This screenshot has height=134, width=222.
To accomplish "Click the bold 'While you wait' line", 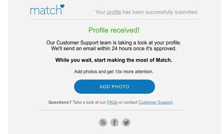I will 114,60.
